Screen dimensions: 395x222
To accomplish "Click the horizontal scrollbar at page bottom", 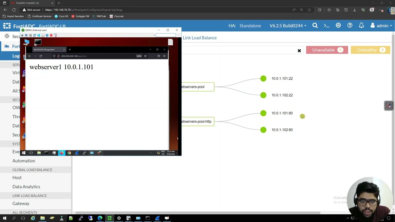I will (197, 213).
